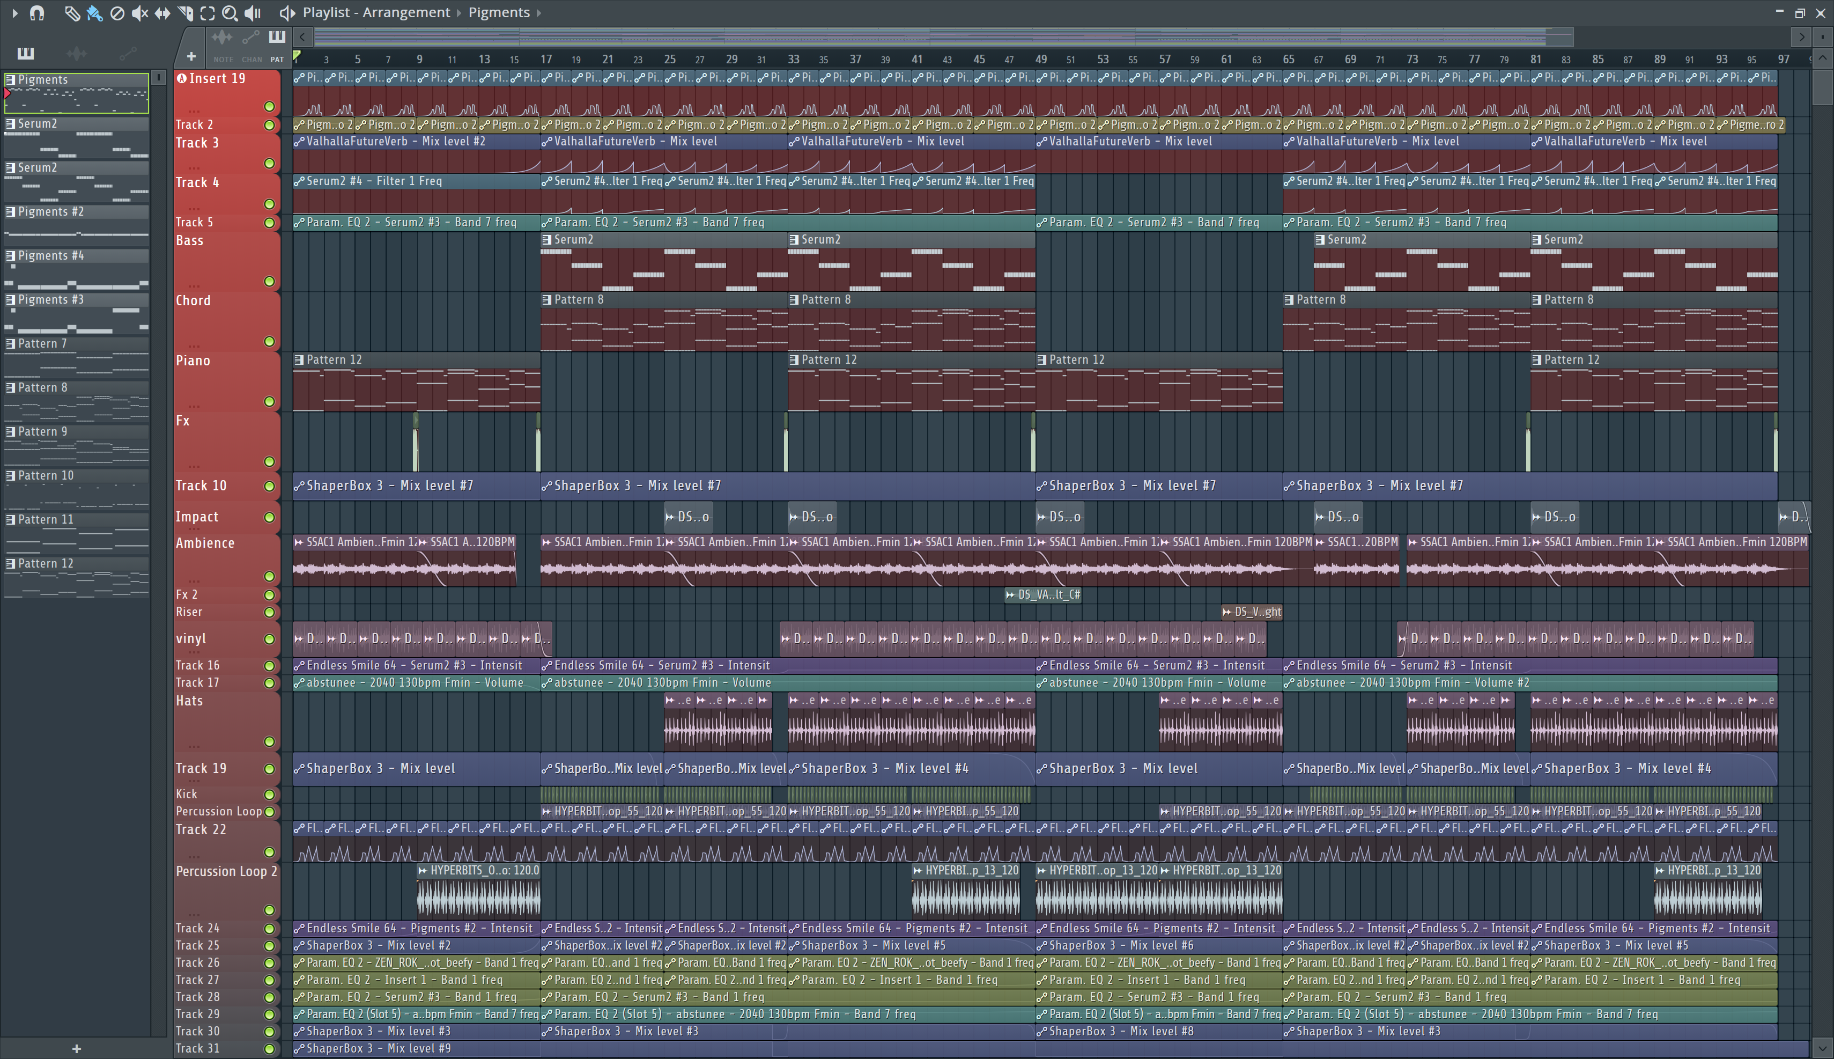This screenshot has height=1059, width=1834.
Task: Select the Paint brush tool
Action: pos(94,13)
